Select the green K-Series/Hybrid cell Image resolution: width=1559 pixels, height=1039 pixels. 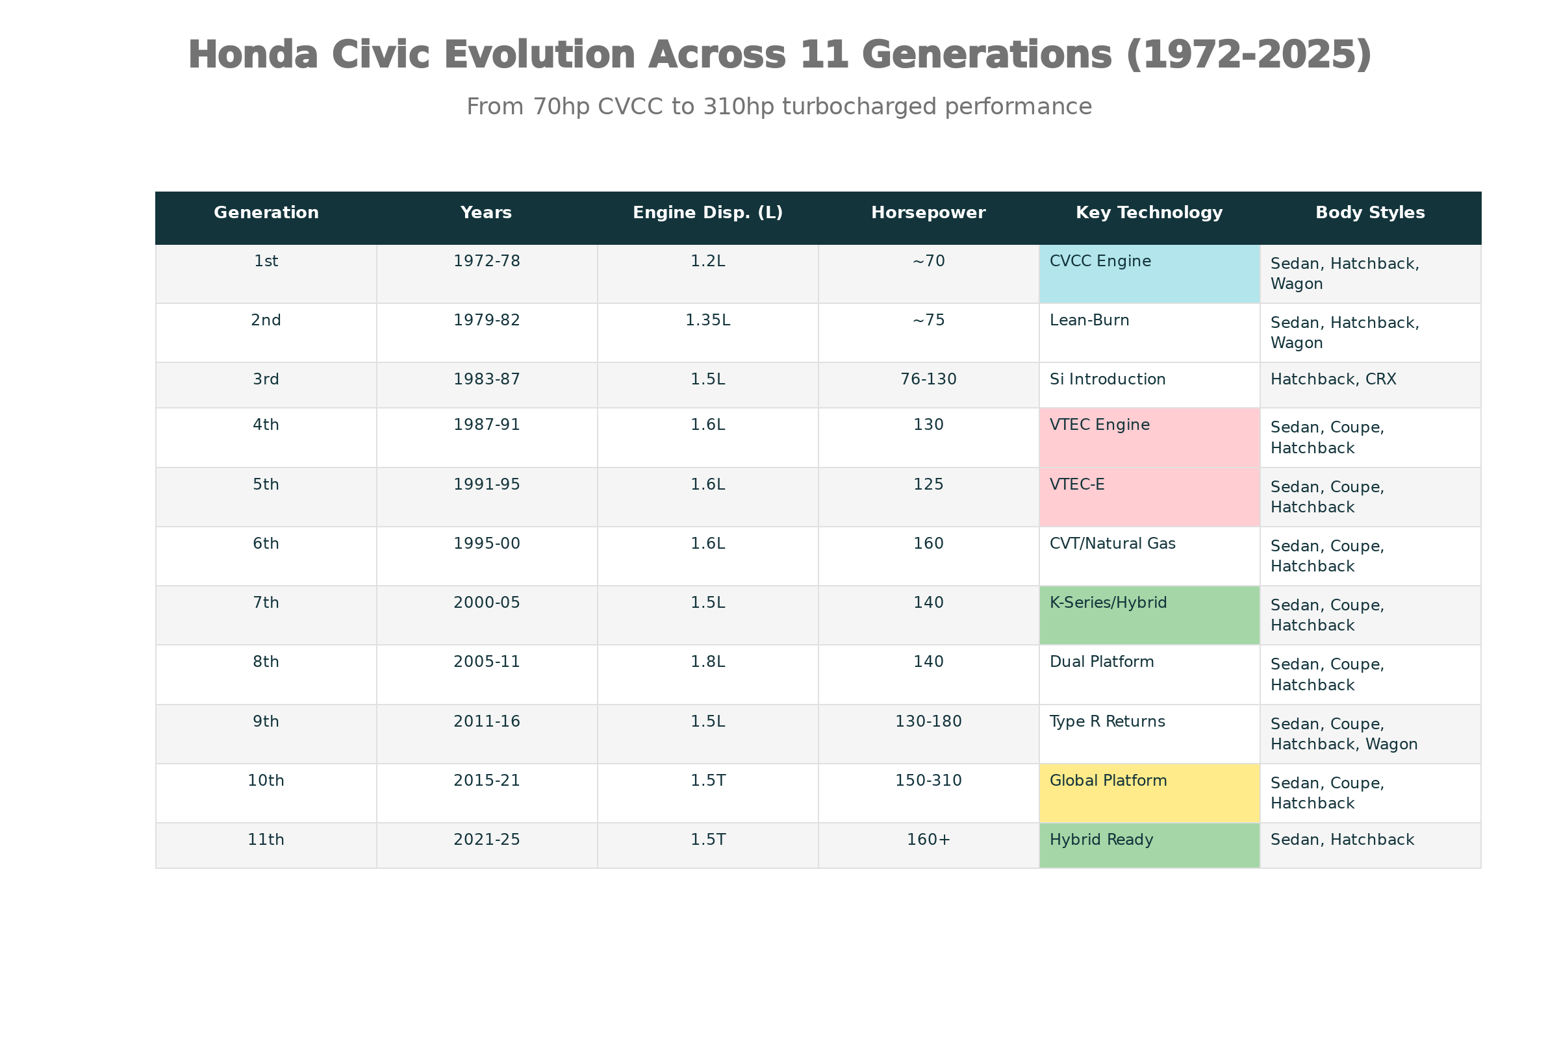[x=1148, y=614]
